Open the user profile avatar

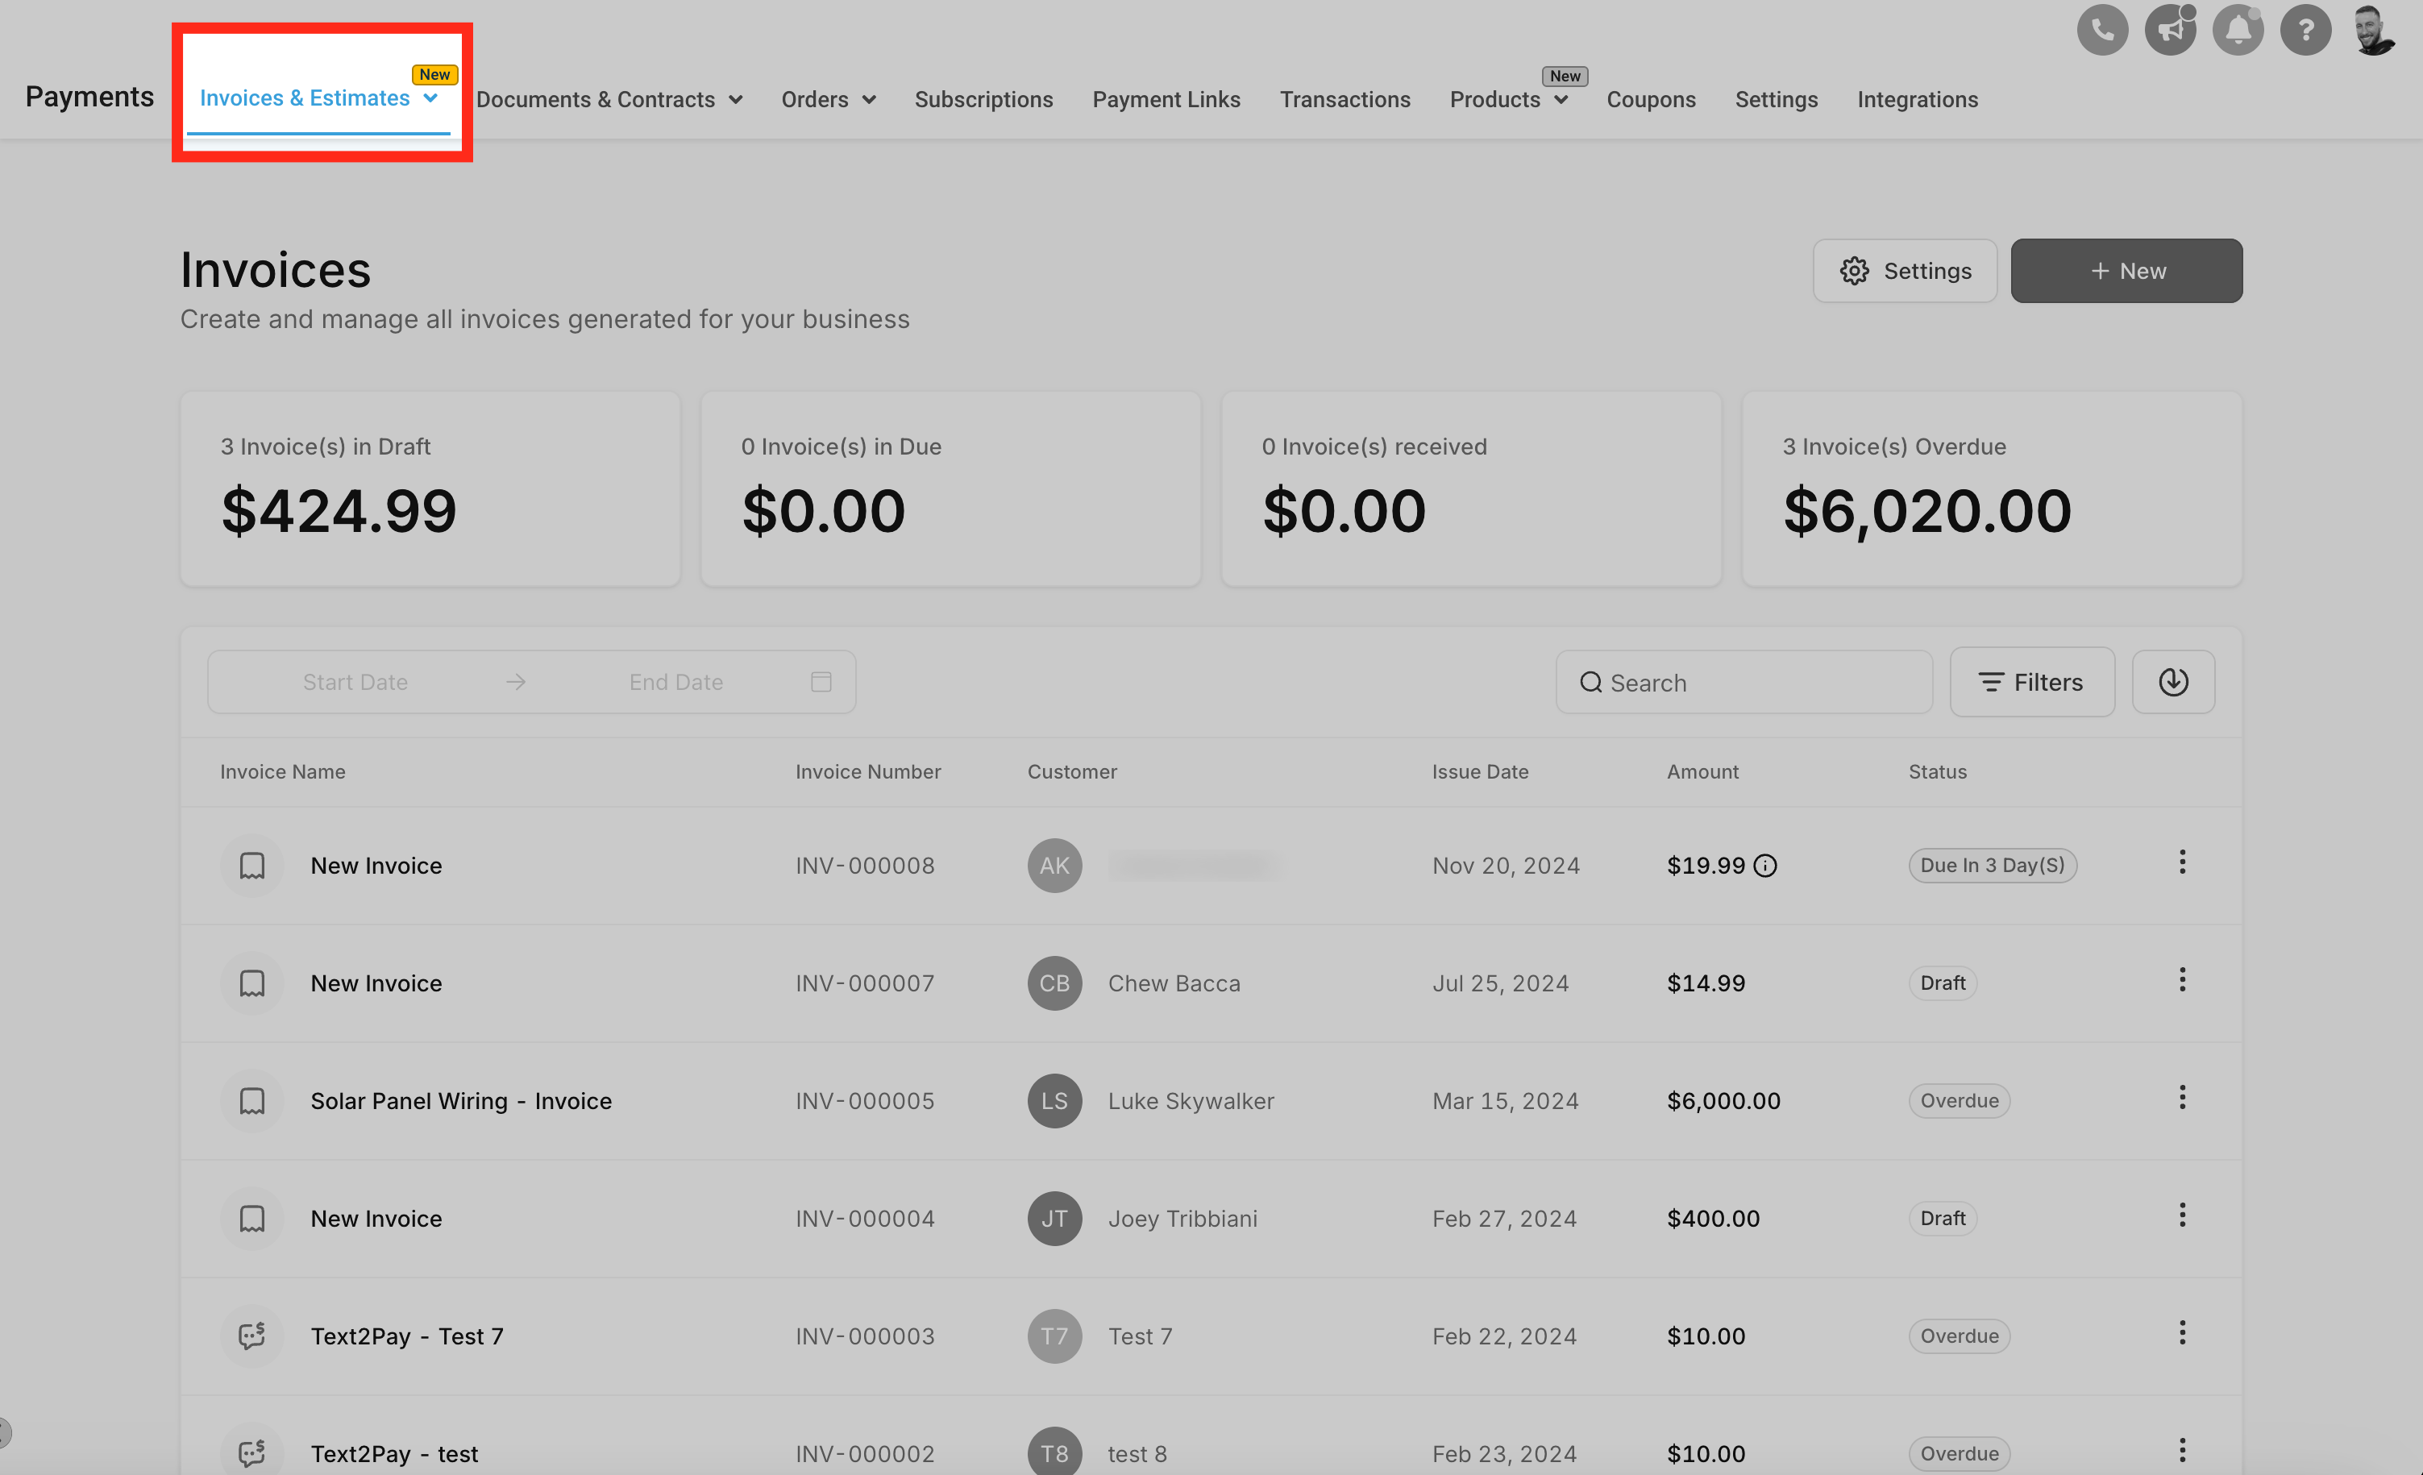click(2373, 31)
